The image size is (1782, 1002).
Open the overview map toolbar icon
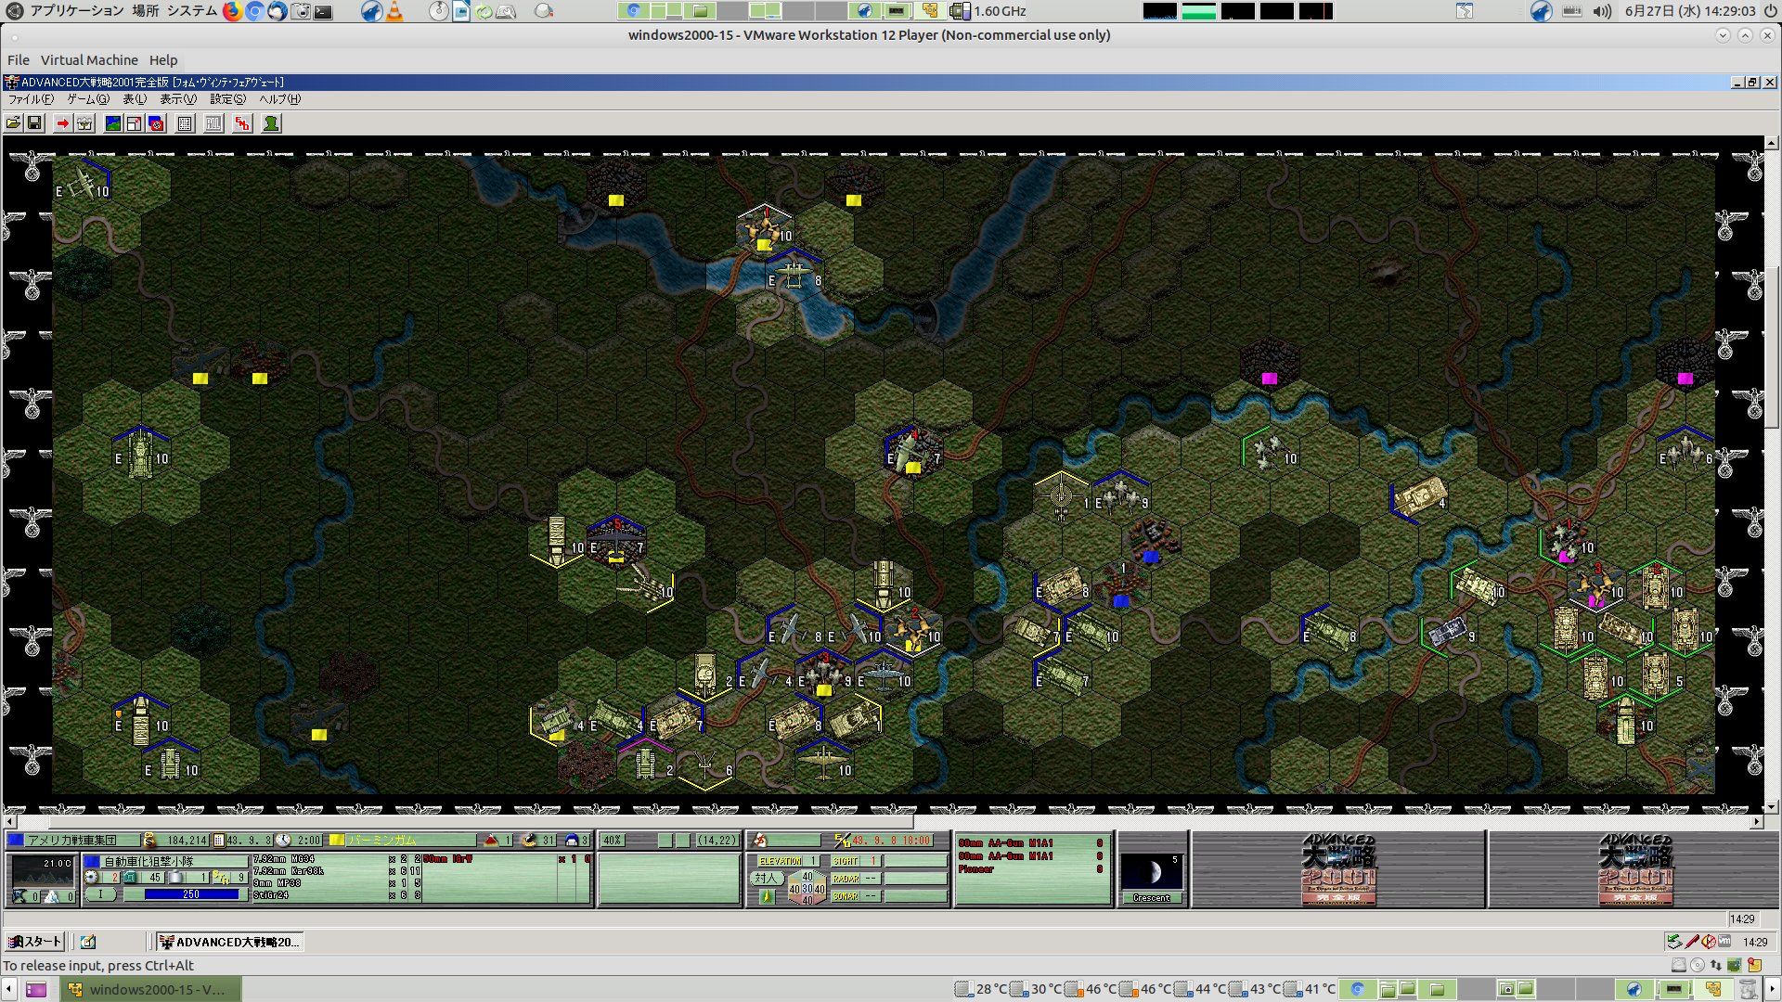[113, 123]
